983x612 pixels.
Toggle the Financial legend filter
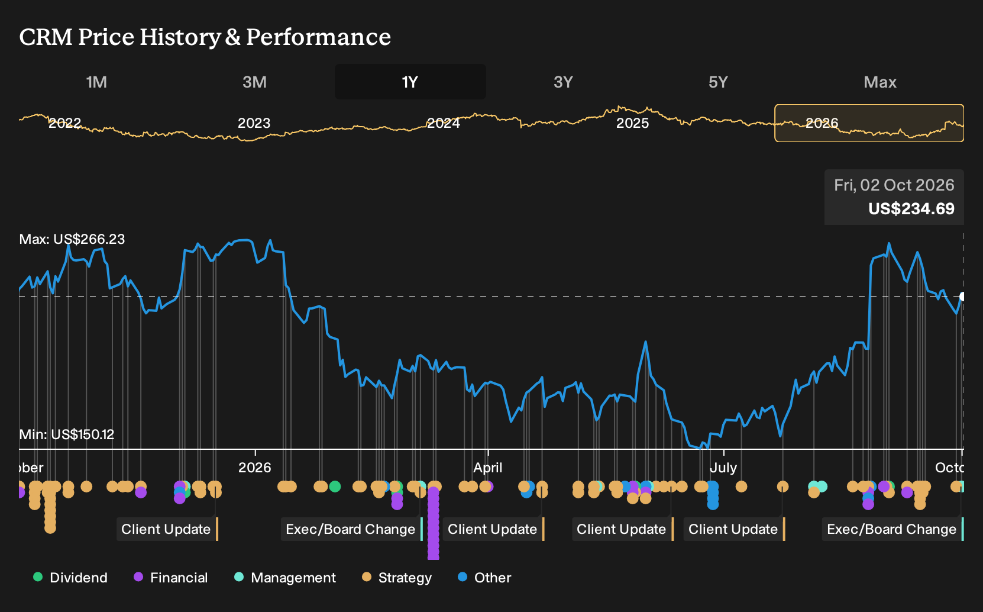tap(171, 578)
